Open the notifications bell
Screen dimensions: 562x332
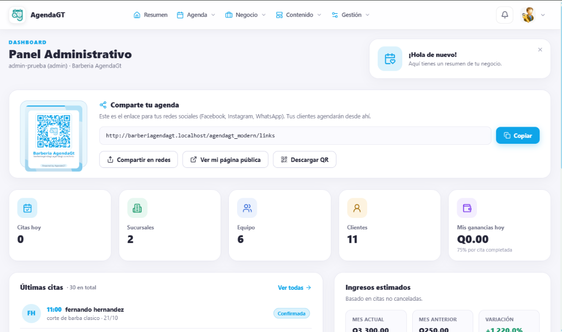pos(505,15)
